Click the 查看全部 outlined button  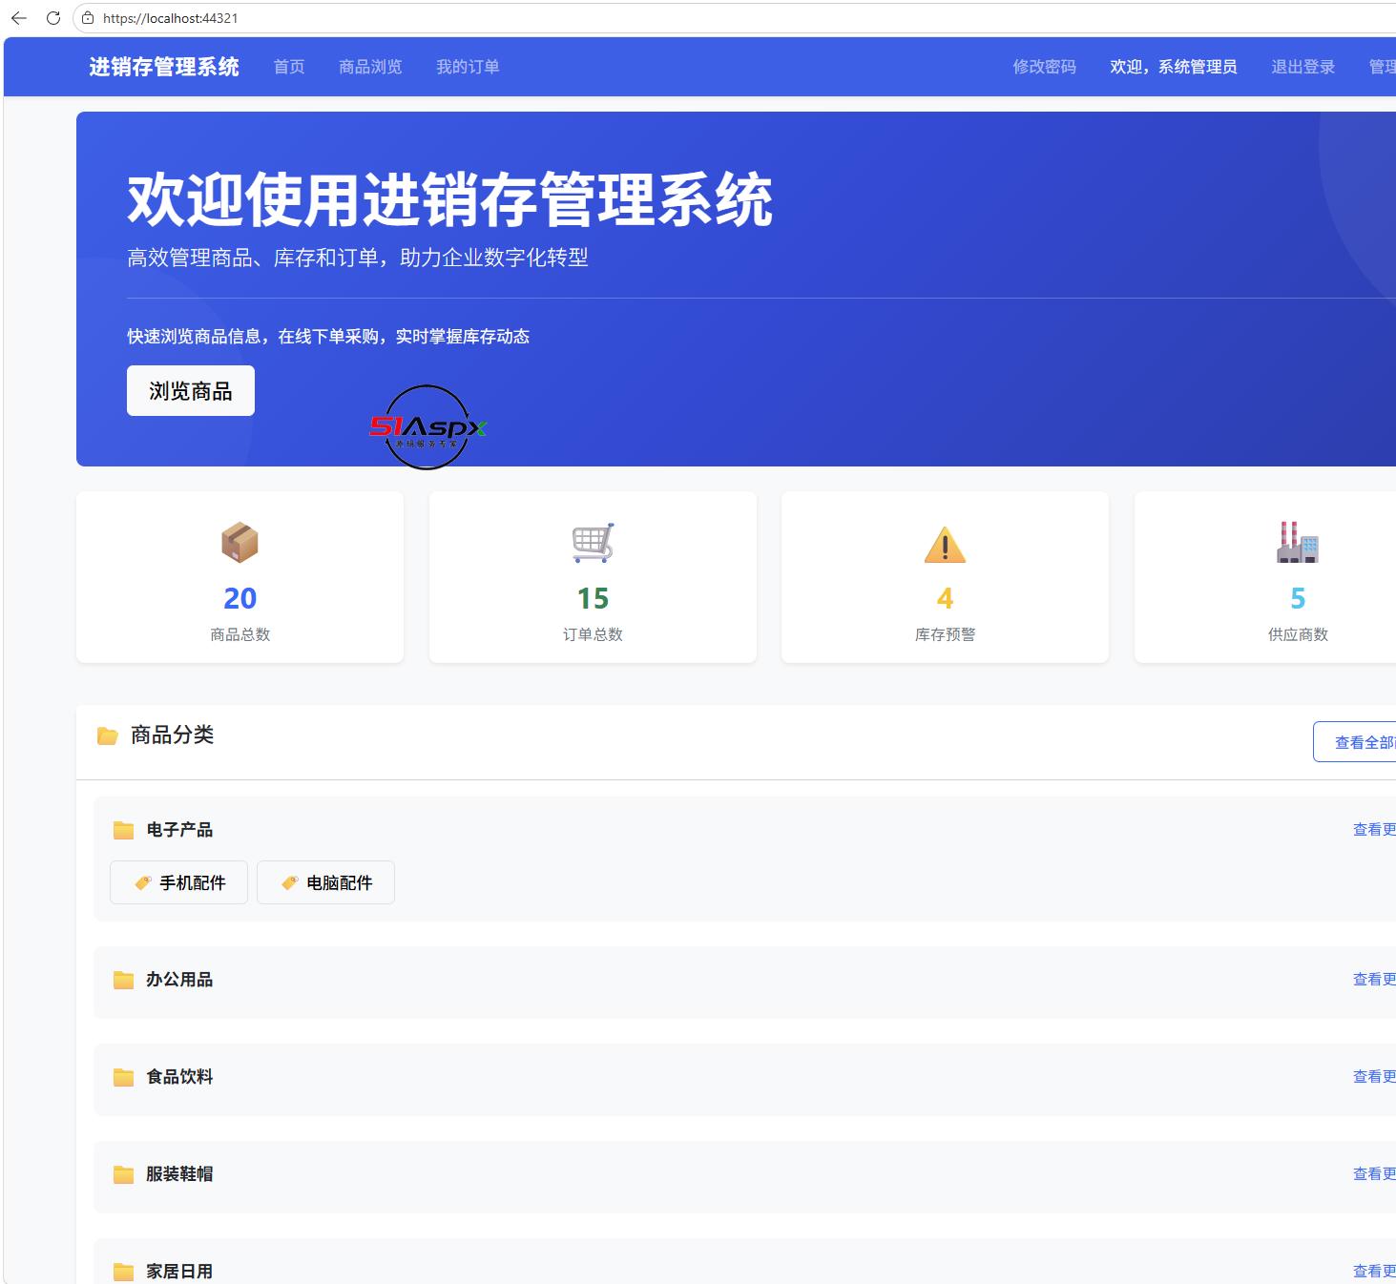(1355, 742)
